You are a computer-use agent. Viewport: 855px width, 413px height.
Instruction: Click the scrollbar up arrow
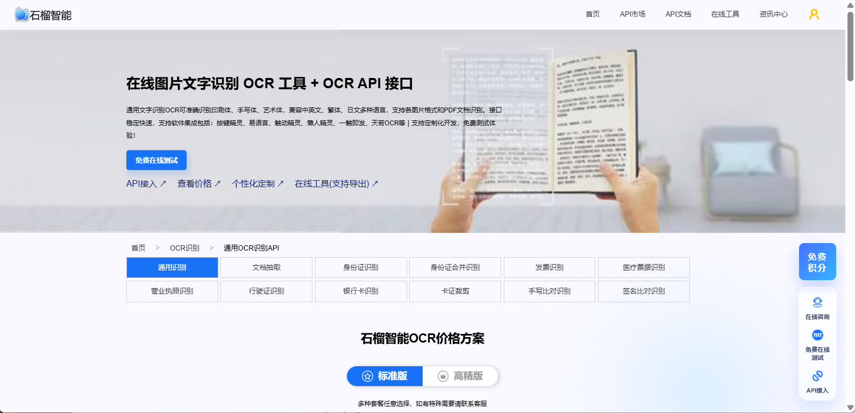point(850,5)
